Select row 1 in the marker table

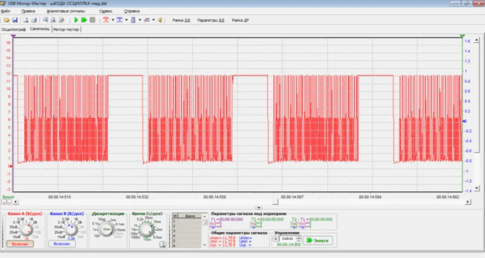point(187,221)
